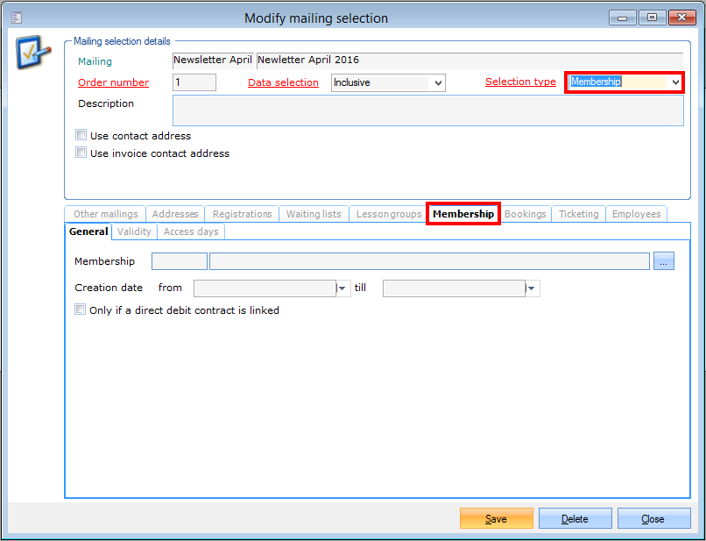Select the Membership tab
Screen dimensions: 706x541
click(x=462, y=214)
